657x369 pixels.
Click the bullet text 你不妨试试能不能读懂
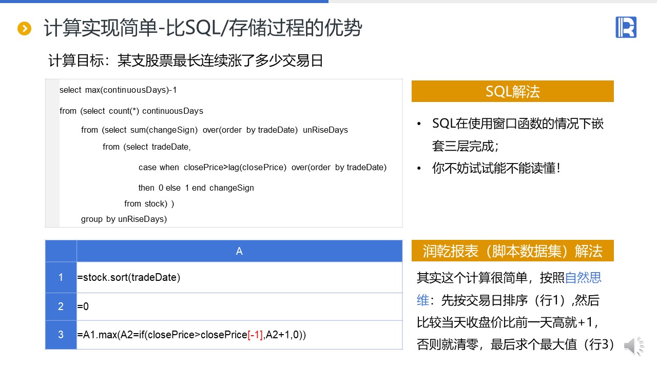(x=495, y=168)
